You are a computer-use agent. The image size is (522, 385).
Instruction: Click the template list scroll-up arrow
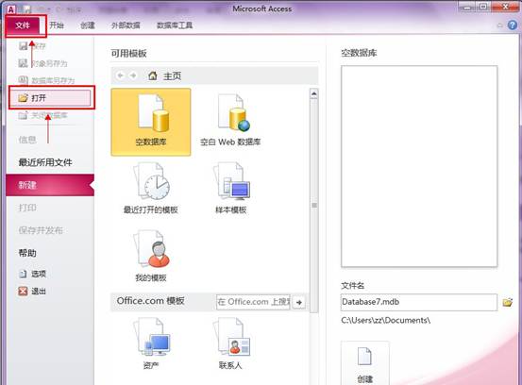coord(313,94)
